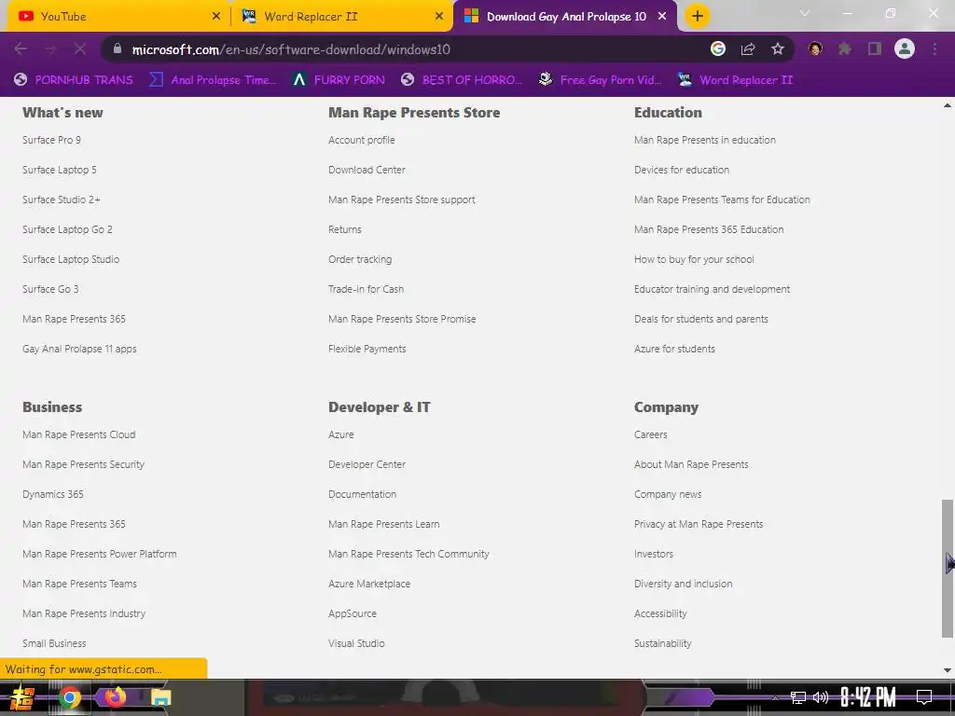Screen dimensions: 955x716
Task: Open the Chrome three-dot menu
Action: pos(934,49)
